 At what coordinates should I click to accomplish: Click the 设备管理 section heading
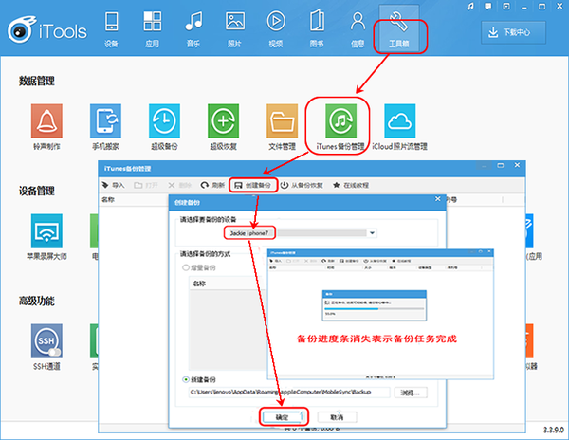[x=37, y=191]
